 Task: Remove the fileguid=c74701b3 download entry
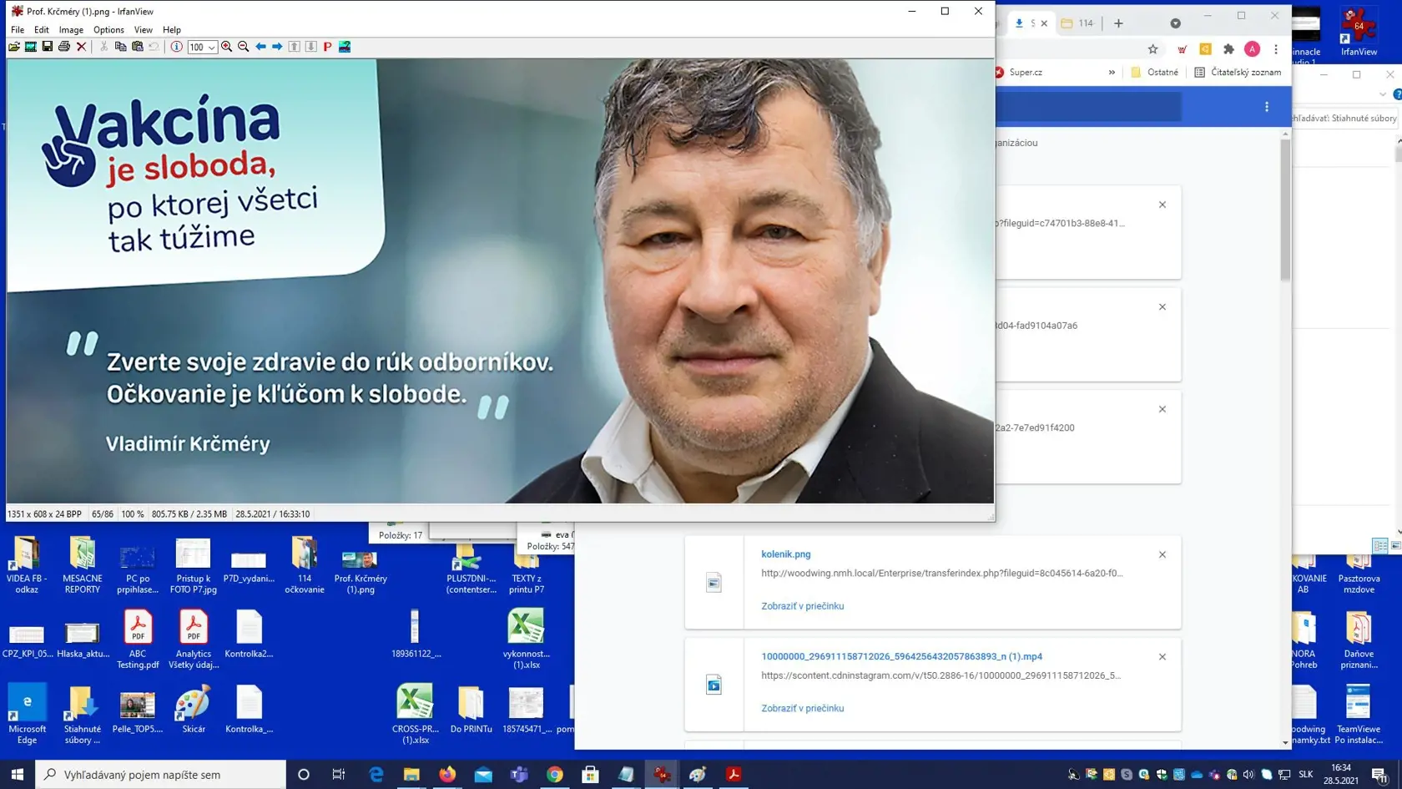pos(1162,205)
